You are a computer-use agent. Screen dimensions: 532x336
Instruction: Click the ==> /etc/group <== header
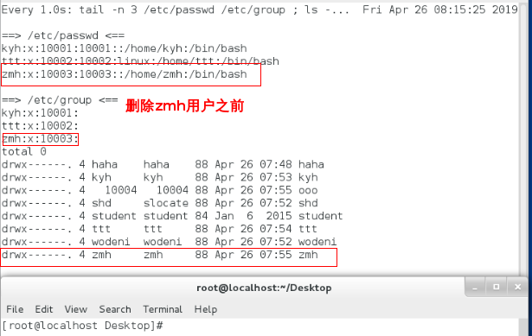point(60,100)
